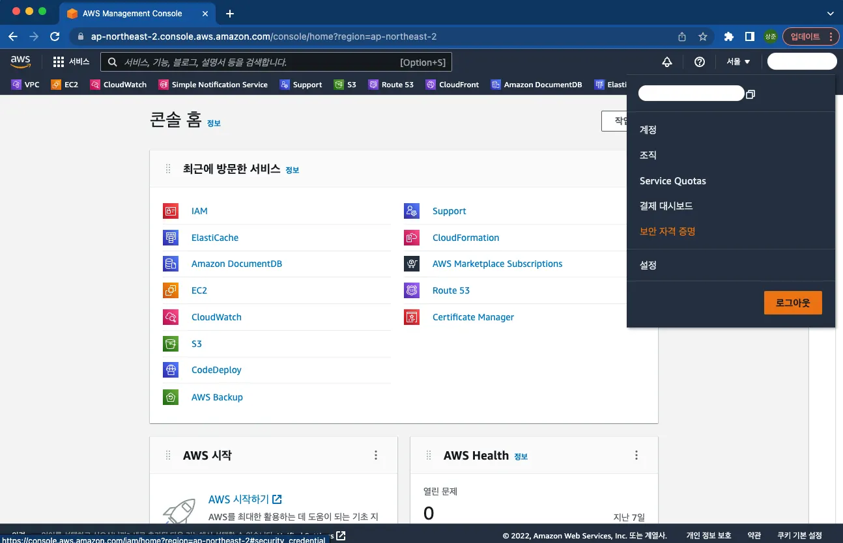Focus the AWS services search field
Viewport: 843px width, 543px height.
click(x=276, y=62)
